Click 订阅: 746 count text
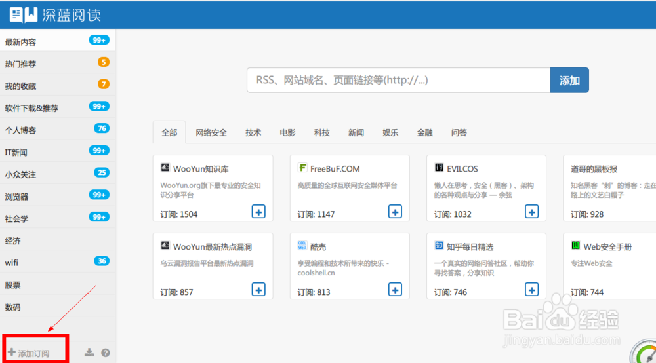656x363 pixels. pos(451,292)
